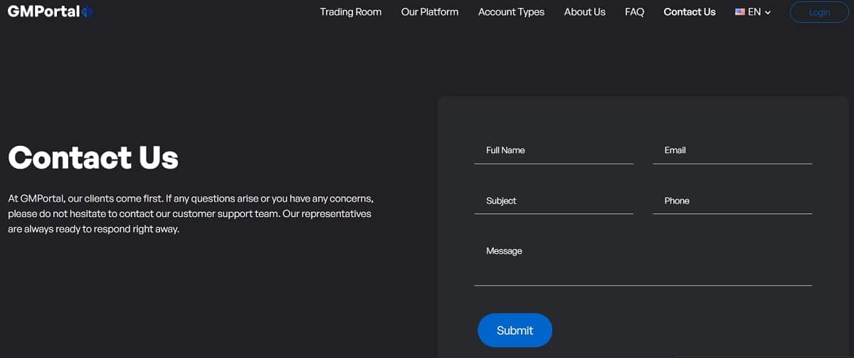Focus the Full Name input field
Viewport: 854px width, 358px height.
[553, 151]
